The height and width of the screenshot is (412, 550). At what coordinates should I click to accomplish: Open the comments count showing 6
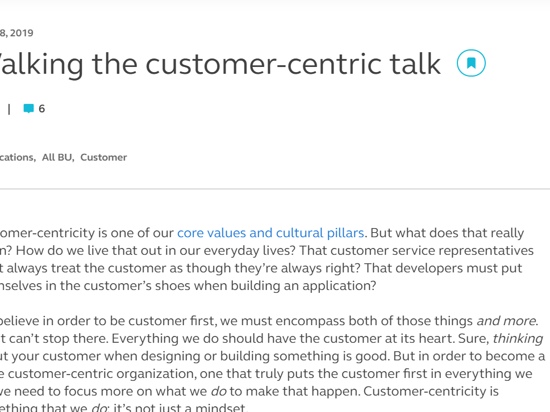click(41, 108)
